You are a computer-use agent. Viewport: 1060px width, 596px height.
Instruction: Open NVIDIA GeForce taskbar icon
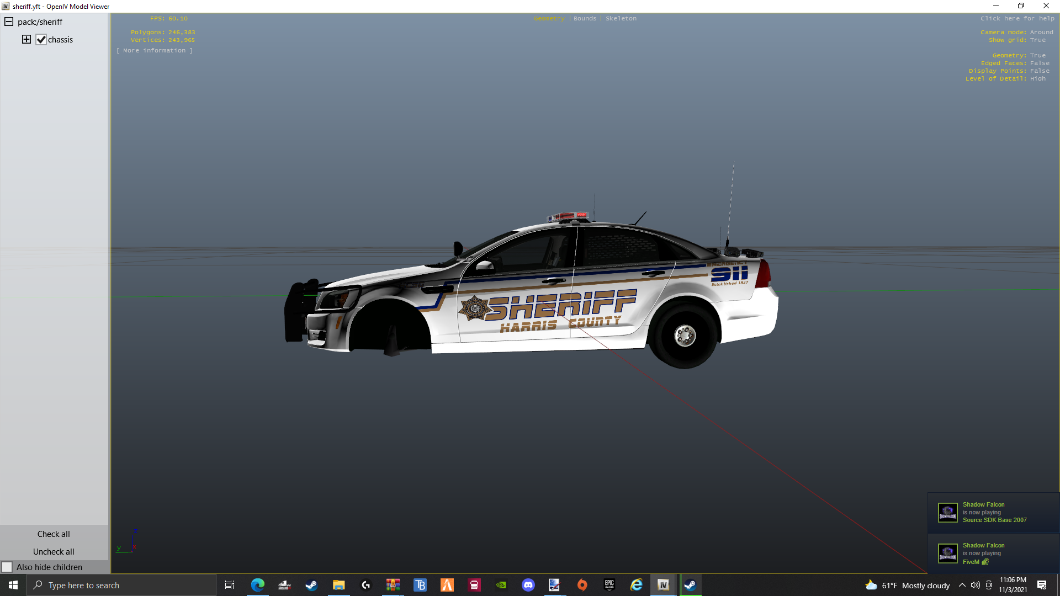[x=501, y=585]
